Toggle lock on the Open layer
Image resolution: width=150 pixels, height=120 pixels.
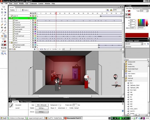tap(33, 20)
